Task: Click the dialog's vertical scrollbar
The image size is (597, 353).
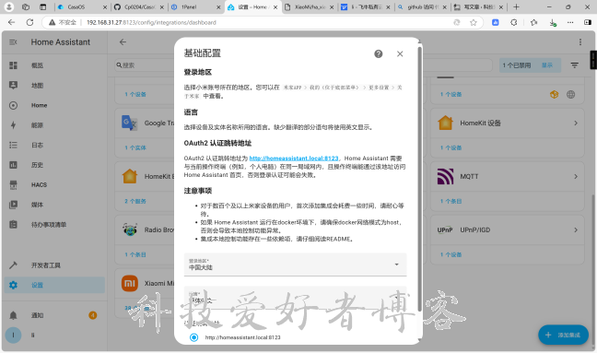Action: (419, 179)
